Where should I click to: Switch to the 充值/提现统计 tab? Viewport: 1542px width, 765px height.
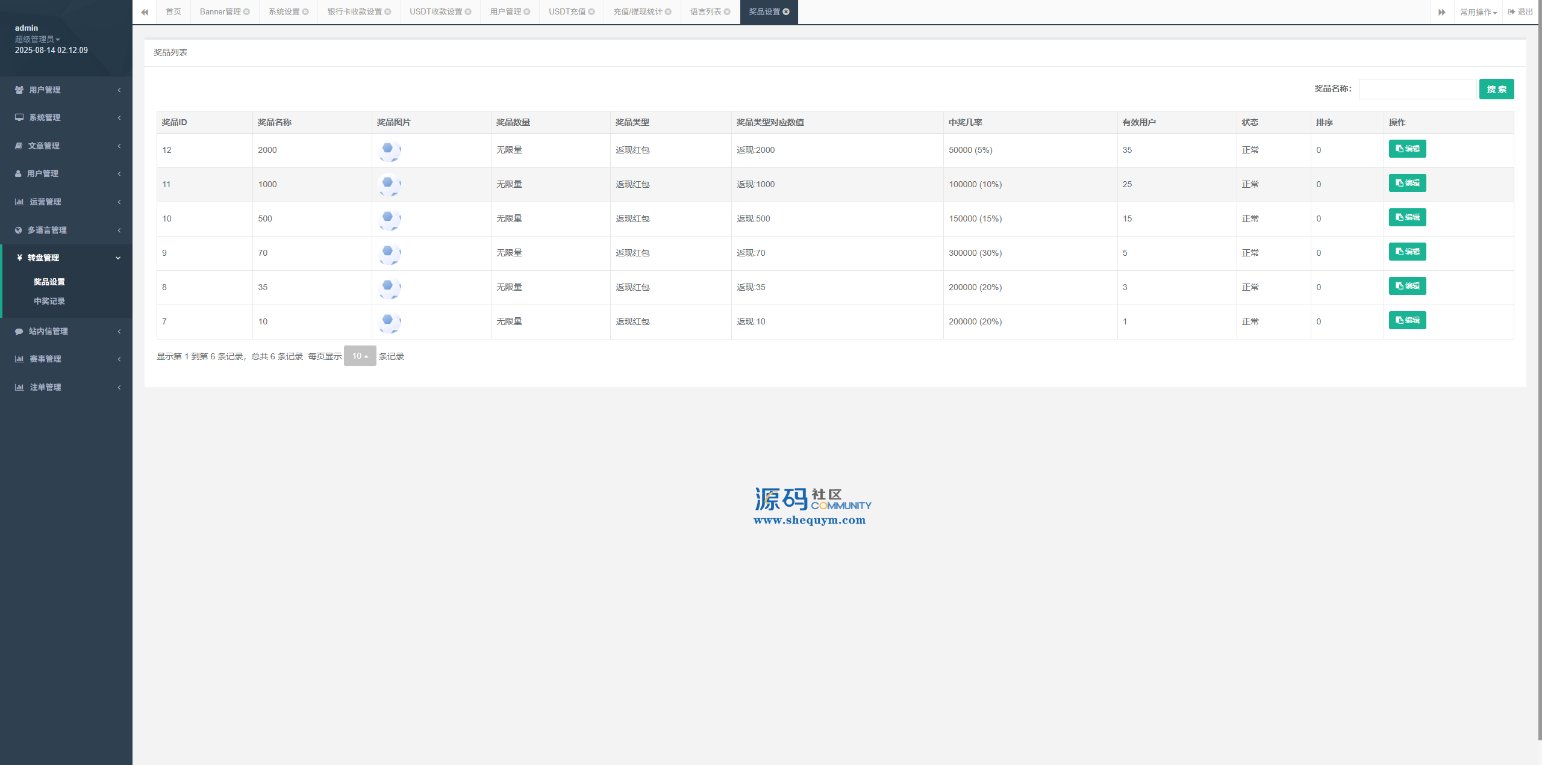click(637, 12)
